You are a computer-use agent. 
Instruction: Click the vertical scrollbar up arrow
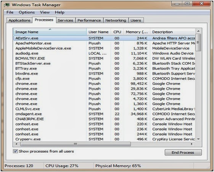198,31
